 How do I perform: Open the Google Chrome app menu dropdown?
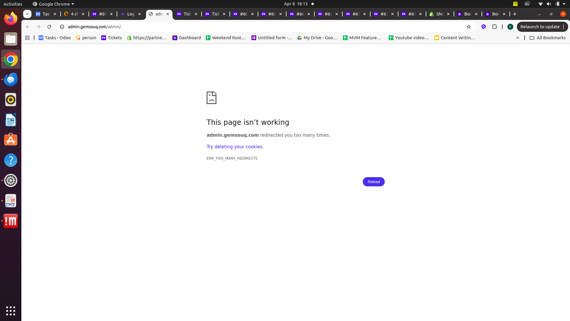pos(53,4)
